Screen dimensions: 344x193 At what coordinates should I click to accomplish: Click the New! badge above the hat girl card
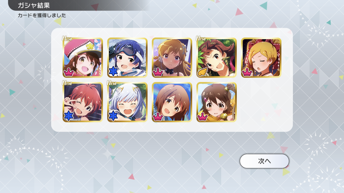67,39
